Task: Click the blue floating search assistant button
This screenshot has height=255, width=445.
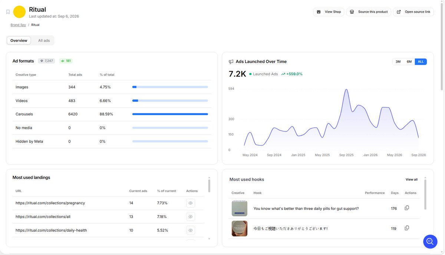Action: pyautogui.click(x=430, y=241)
